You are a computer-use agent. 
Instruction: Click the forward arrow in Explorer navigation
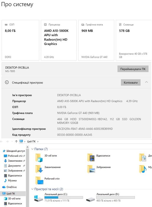[7, 141]
